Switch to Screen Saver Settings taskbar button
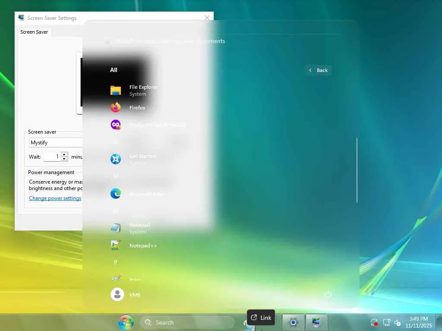 (x=316, y=322)
